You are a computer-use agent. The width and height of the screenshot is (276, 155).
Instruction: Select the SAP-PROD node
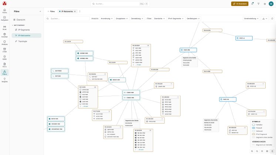coord(60,71)
